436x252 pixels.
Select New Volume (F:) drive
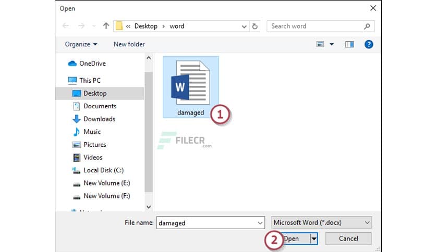pyautogui.click(x=107, y=196)
